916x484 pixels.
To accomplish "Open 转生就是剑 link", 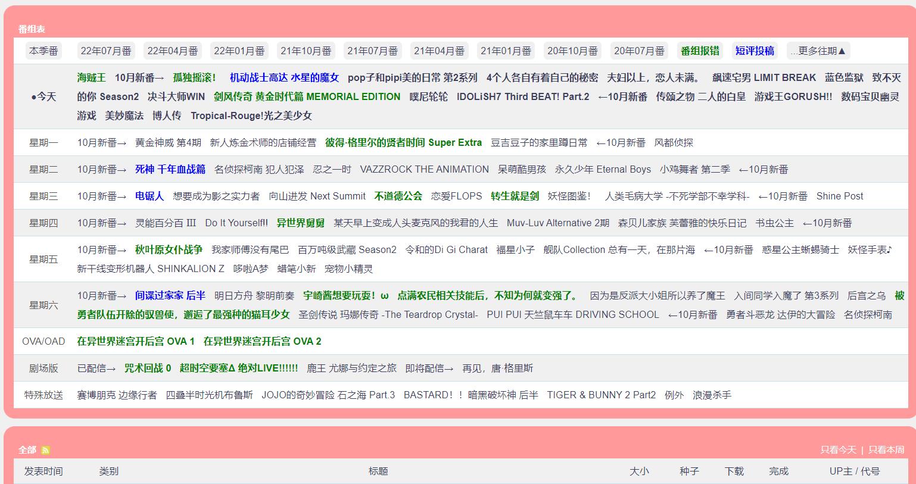I will point(515,196).
